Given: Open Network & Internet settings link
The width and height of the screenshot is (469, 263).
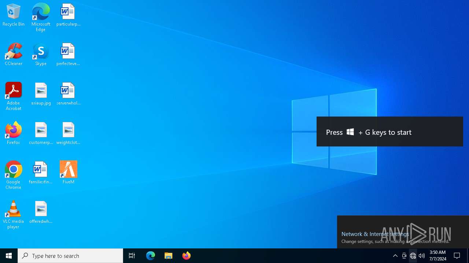Looking at the screenshot, I should coord(375,234).
